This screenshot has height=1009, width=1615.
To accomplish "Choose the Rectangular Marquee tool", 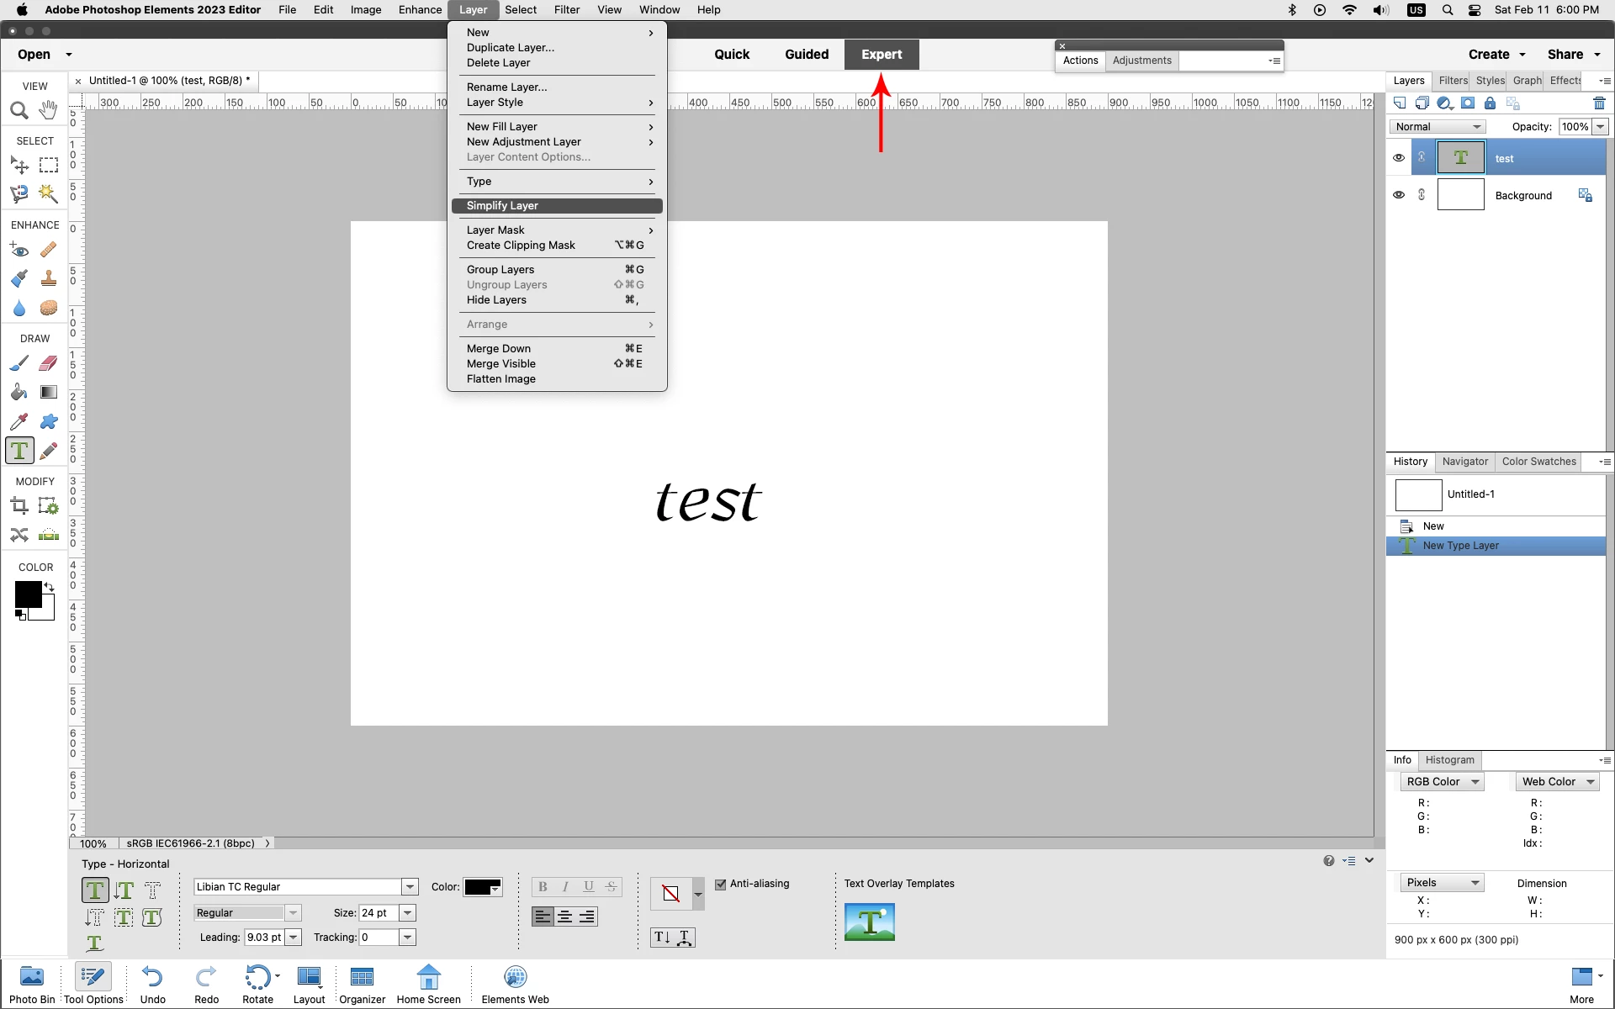I will pos(49,166).
